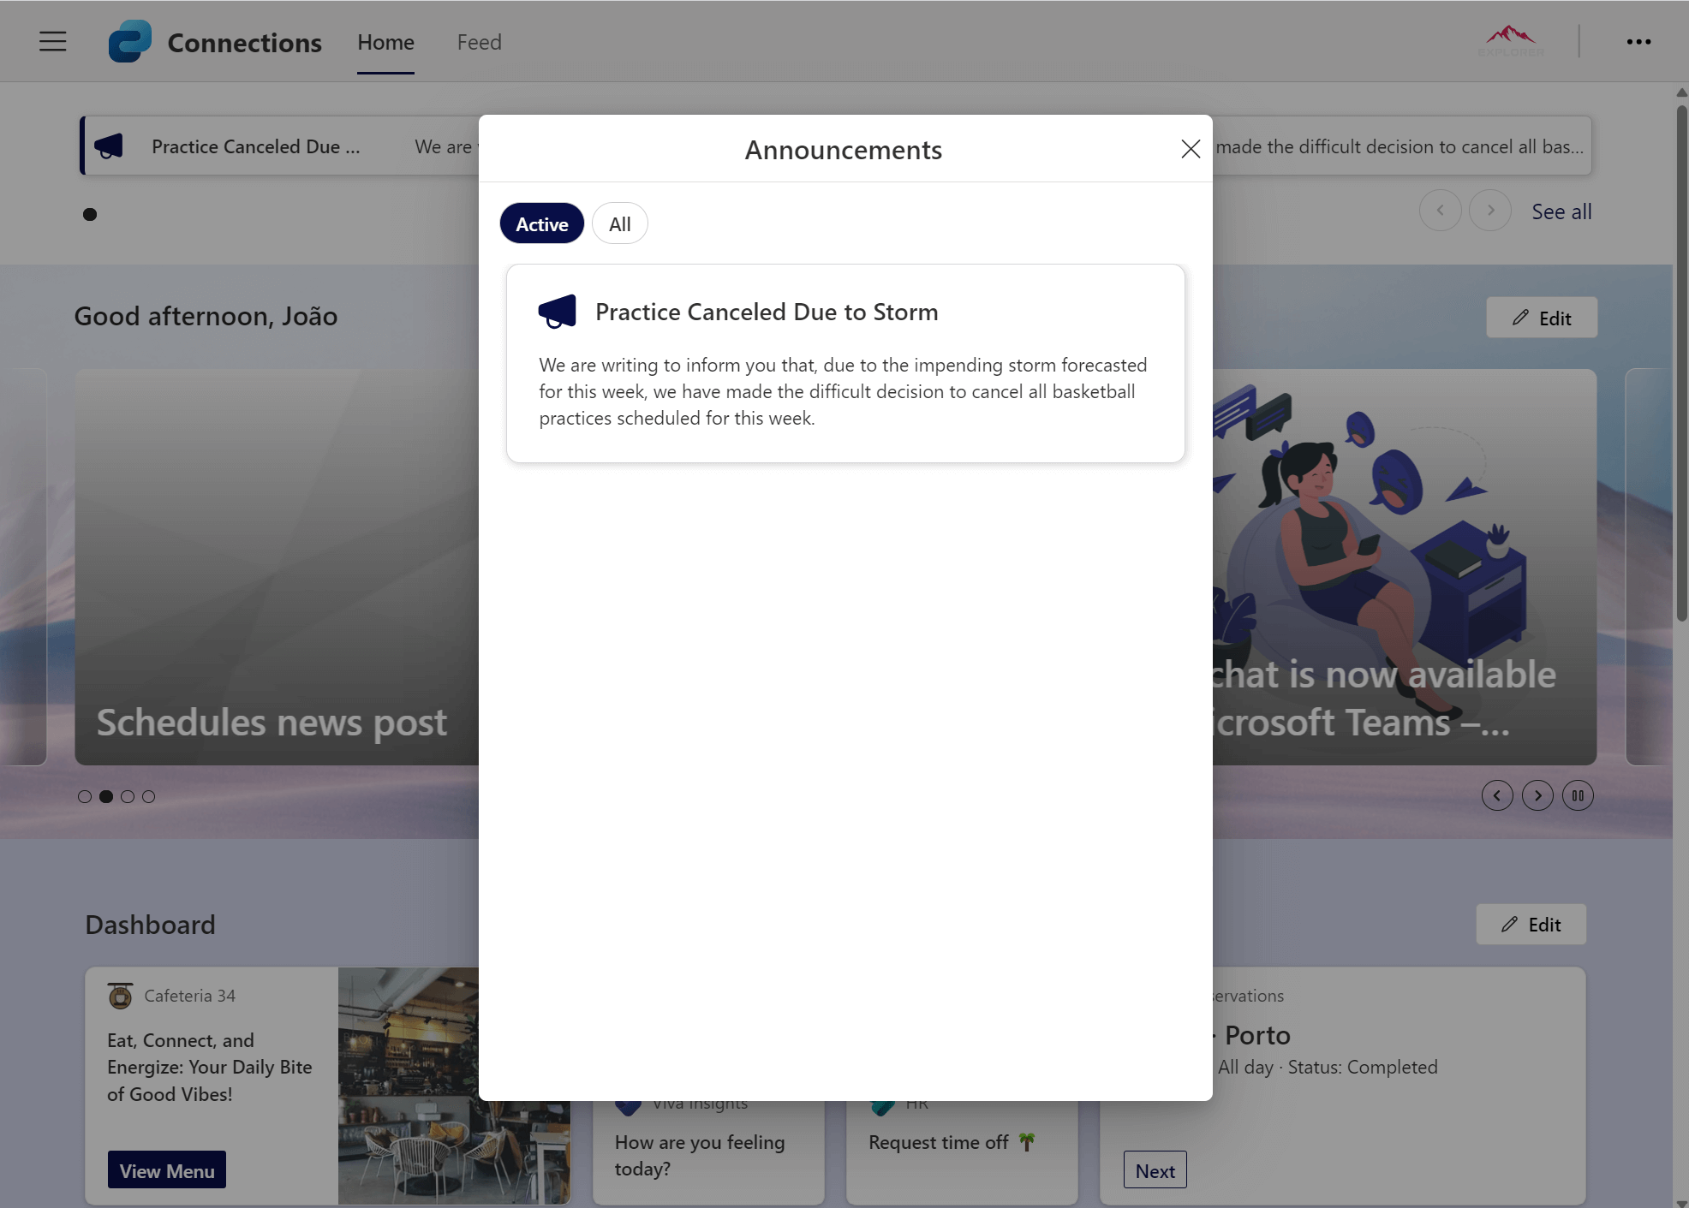Open See all announcements
Image resolution: width=1689 pixels, height=1208 pixels.
click(x=1561, y=211)
